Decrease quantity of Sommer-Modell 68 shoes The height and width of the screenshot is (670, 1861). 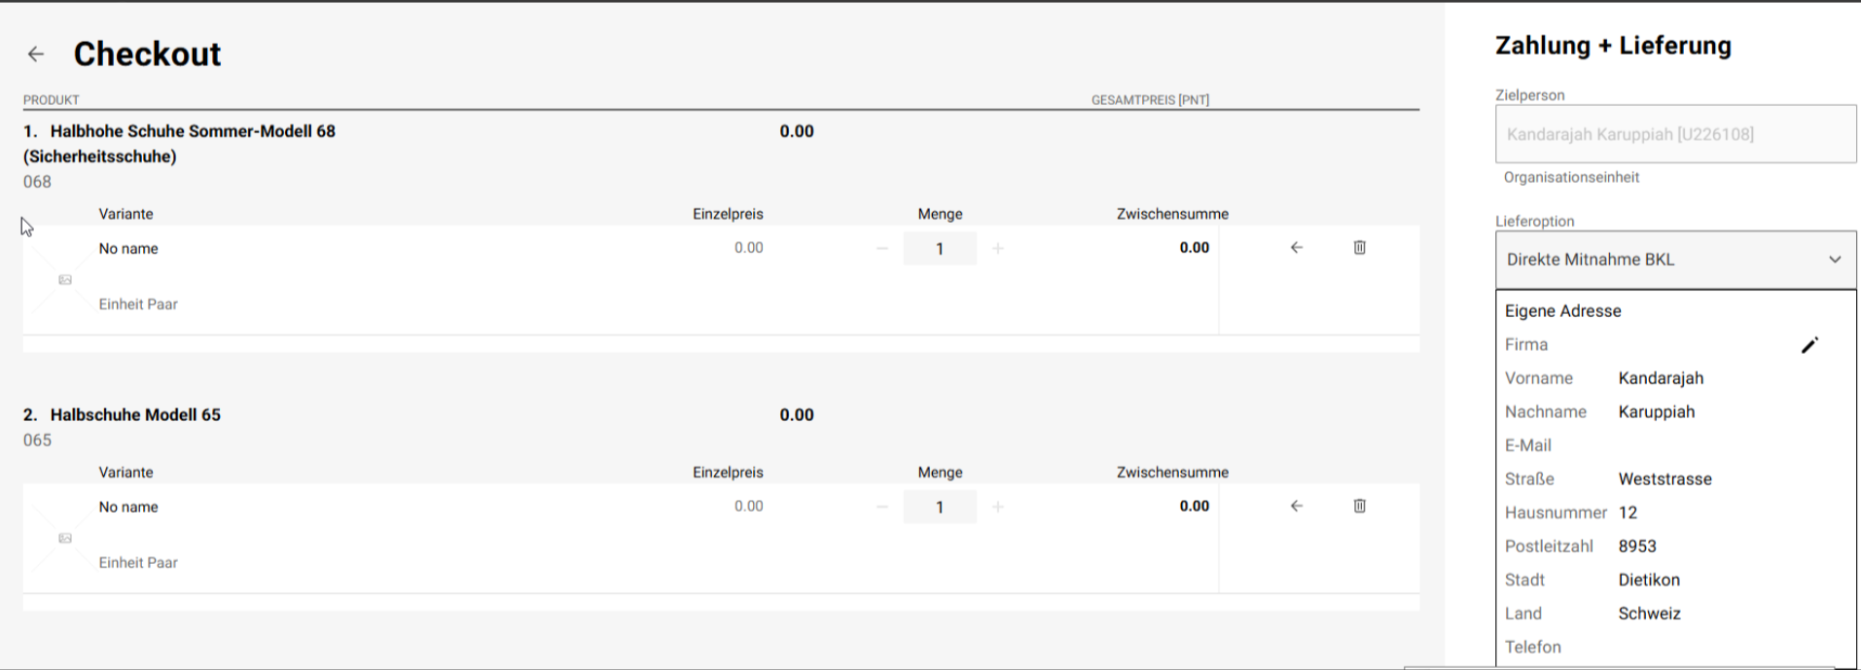(882, 249)
